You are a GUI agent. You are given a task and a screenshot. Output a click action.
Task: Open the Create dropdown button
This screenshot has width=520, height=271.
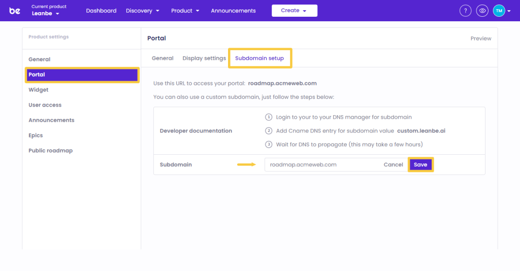[x=294, y=11]
